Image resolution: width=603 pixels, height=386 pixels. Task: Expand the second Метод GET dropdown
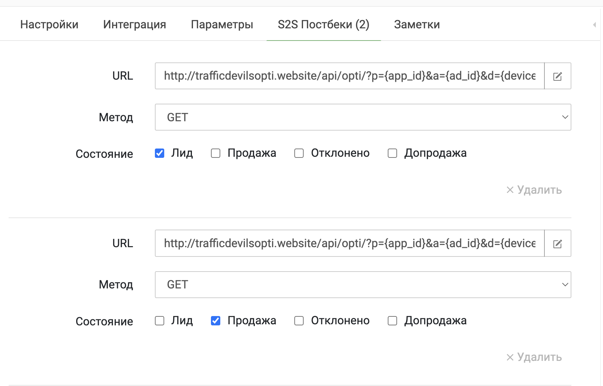point(363,285)
